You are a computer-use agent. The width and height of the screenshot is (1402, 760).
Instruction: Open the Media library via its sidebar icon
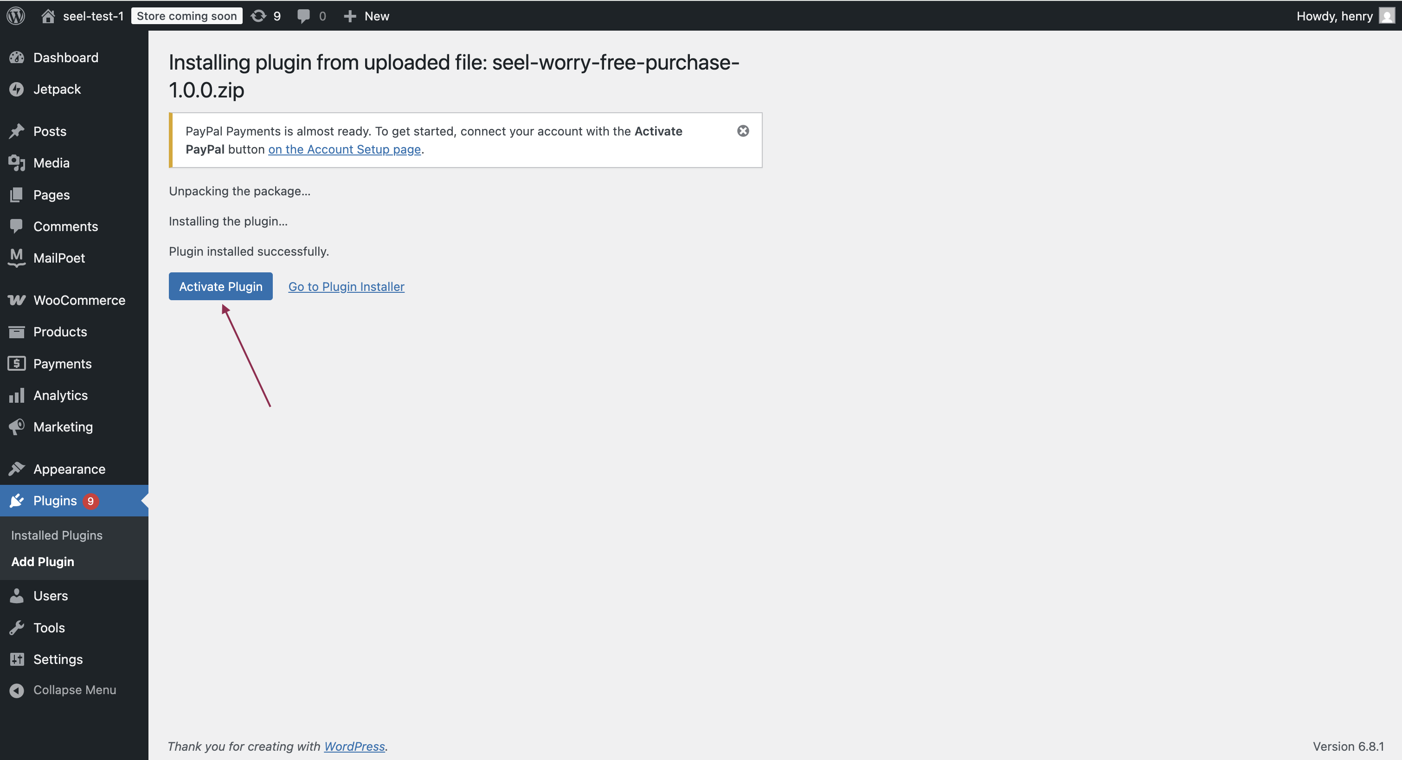[16, 162]
